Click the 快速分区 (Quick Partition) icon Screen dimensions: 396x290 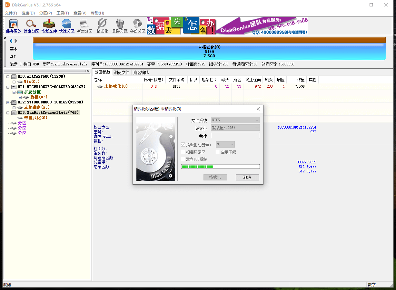click(66, 26)
